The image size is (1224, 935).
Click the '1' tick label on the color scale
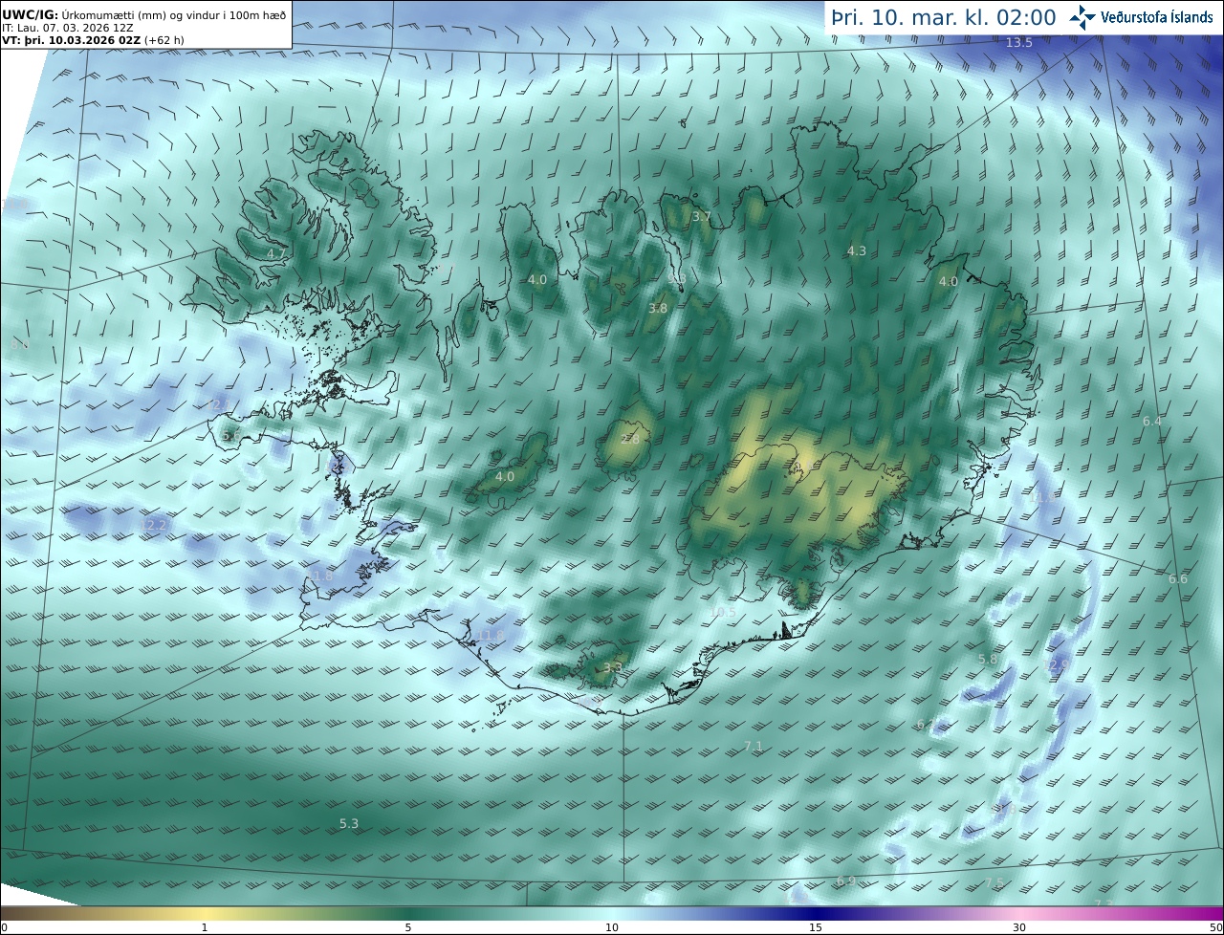click(x=205, y=927)
